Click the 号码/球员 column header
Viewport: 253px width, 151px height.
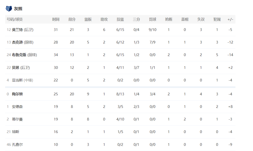[14, 19]
